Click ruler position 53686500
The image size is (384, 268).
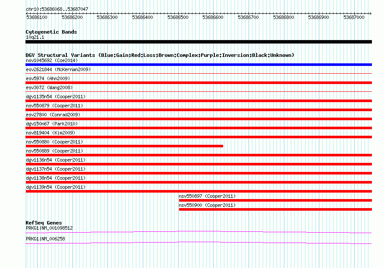(178, 17)
